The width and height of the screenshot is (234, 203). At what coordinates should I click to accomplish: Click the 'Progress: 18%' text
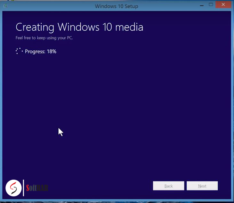coord(41,52)
